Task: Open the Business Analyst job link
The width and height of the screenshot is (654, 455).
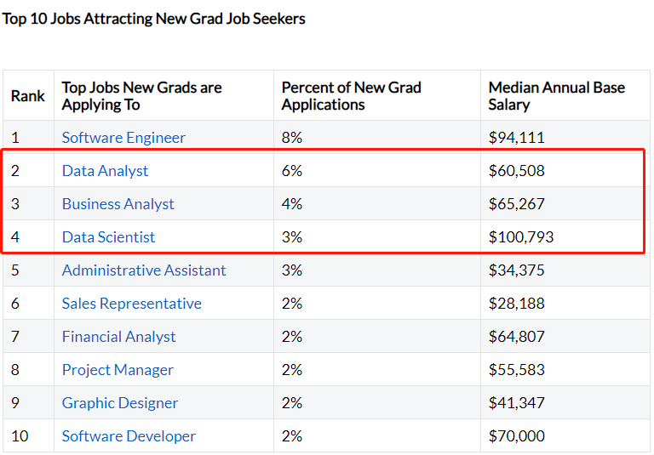Action: click(x=118, y=204)
